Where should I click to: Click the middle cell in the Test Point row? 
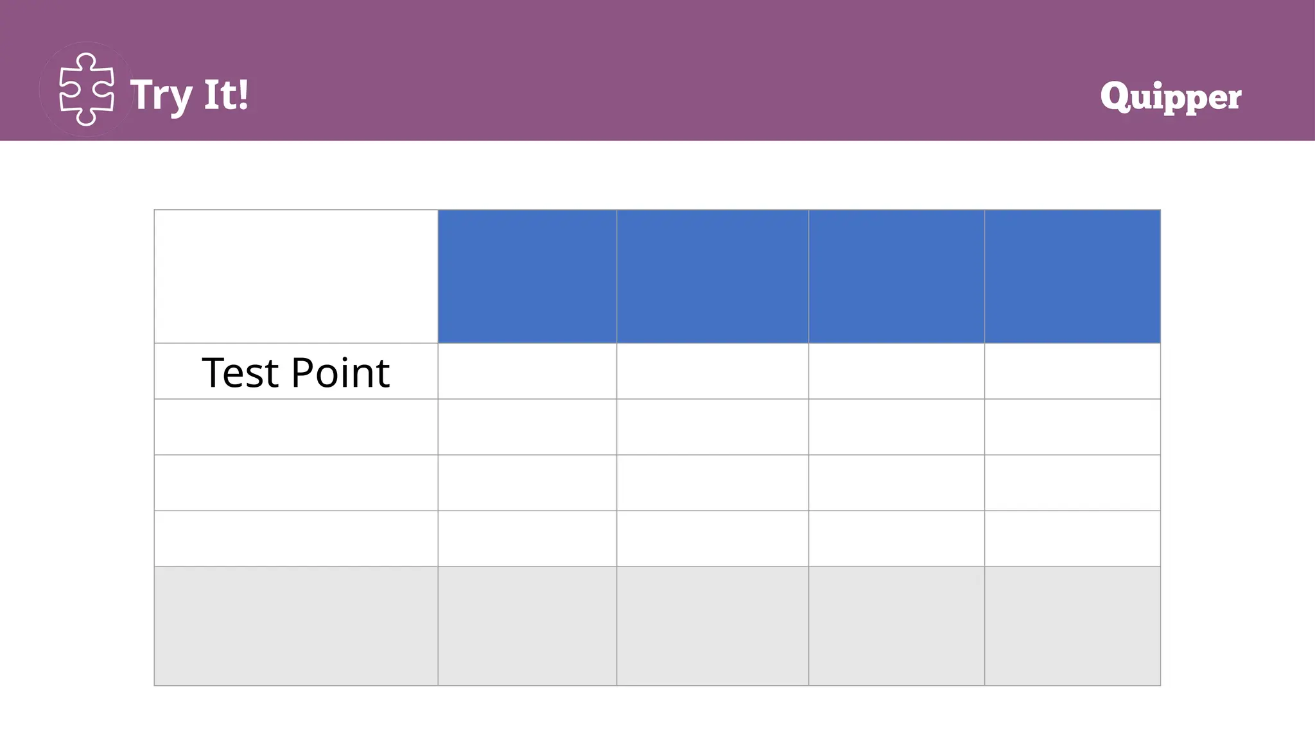[713, 371]
